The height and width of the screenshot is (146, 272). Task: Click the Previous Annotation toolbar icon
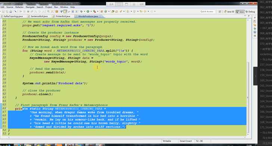point(135,12)
